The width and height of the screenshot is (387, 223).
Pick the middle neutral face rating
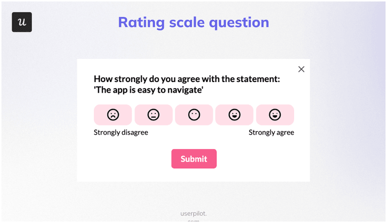point(194,115)
